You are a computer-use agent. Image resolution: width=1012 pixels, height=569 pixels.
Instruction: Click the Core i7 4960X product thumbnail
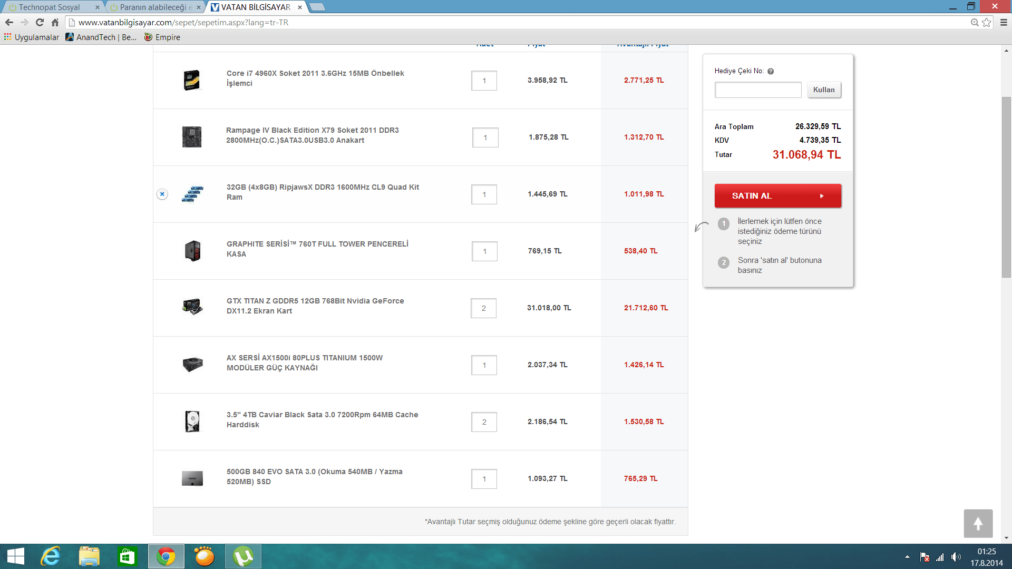tap(192, 80)
